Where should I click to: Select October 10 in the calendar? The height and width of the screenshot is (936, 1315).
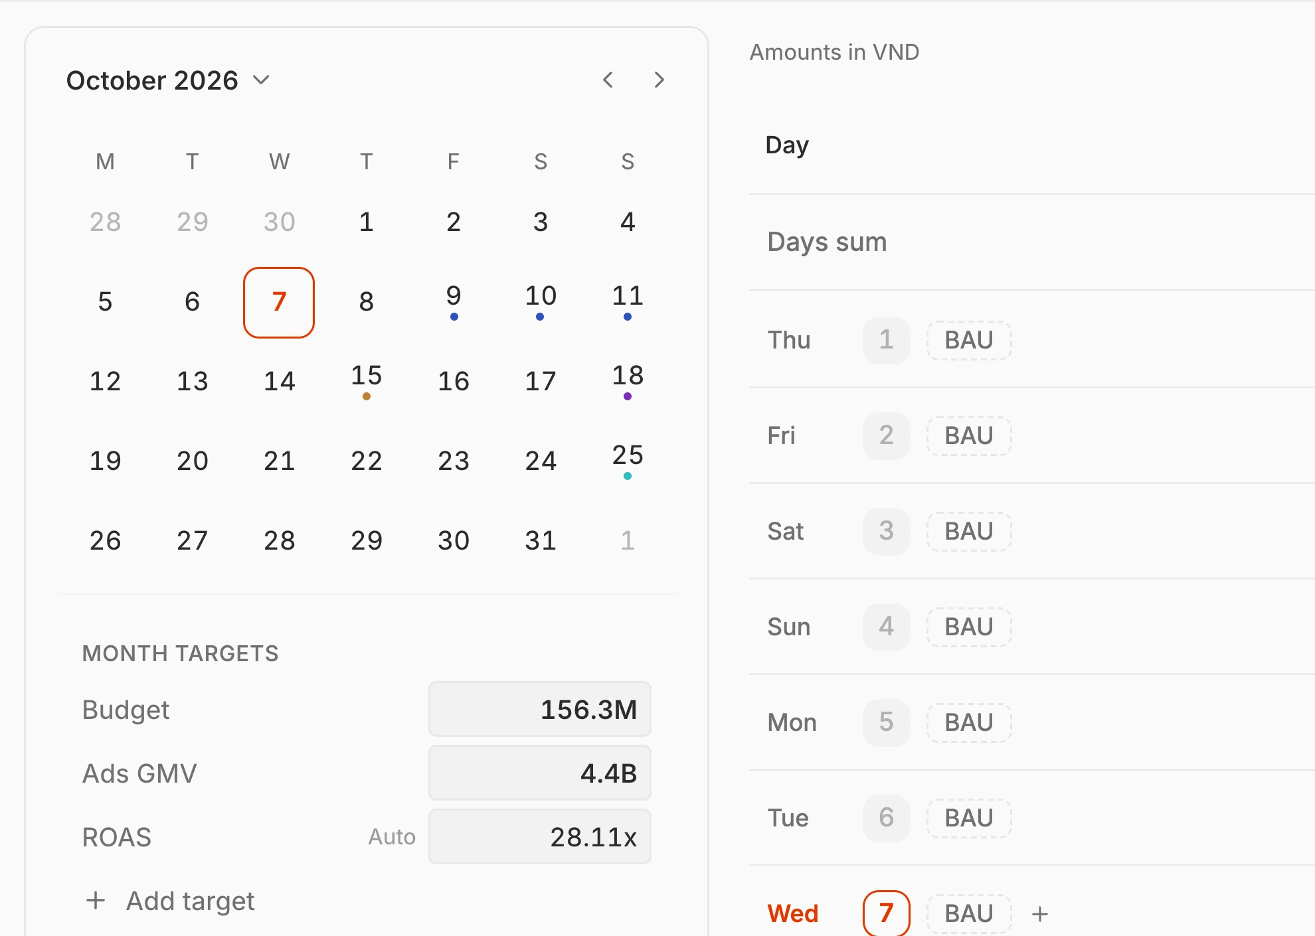(541, 301)
